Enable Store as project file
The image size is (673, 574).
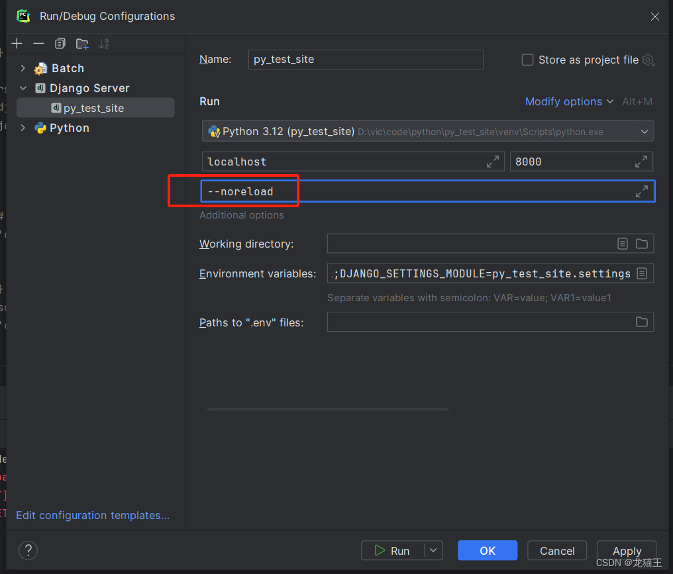527,60
